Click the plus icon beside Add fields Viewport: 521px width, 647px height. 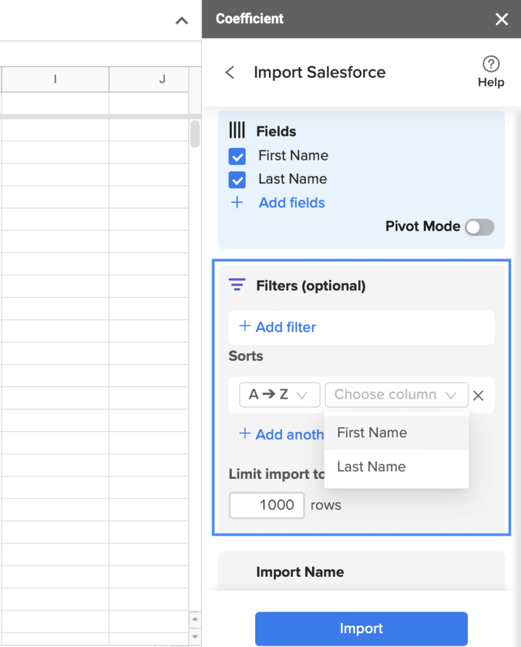[237, 203]
